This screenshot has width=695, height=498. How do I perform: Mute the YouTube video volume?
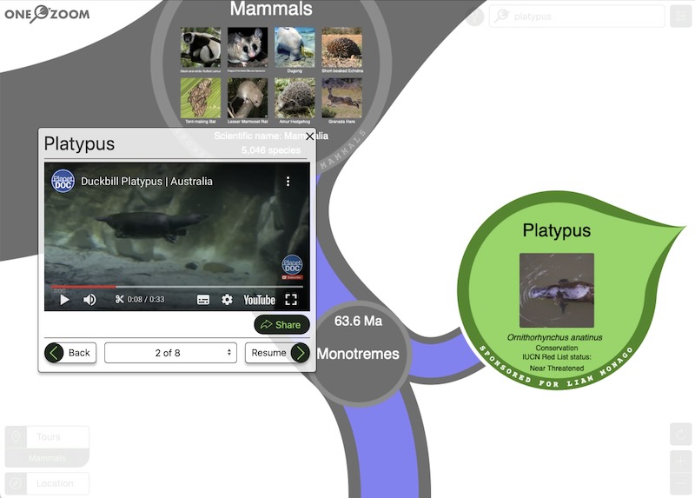click(89, 300)
